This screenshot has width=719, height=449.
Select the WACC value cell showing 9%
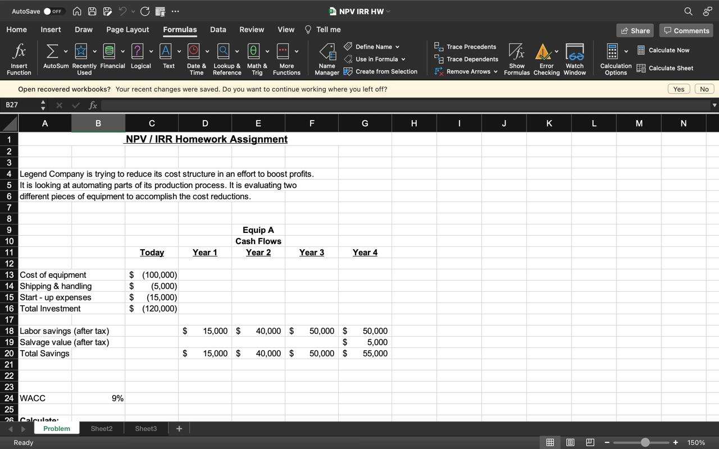click(98, 398)
